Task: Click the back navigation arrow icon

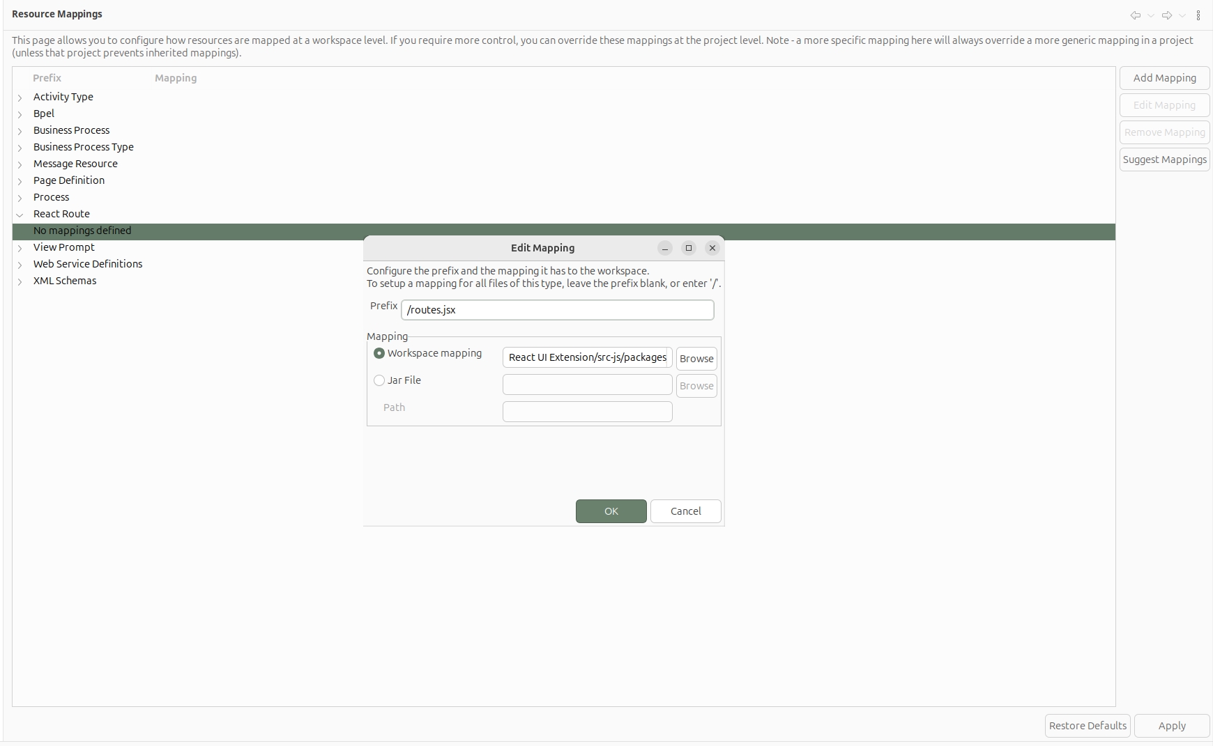Action: click(x=1135, y=15)
